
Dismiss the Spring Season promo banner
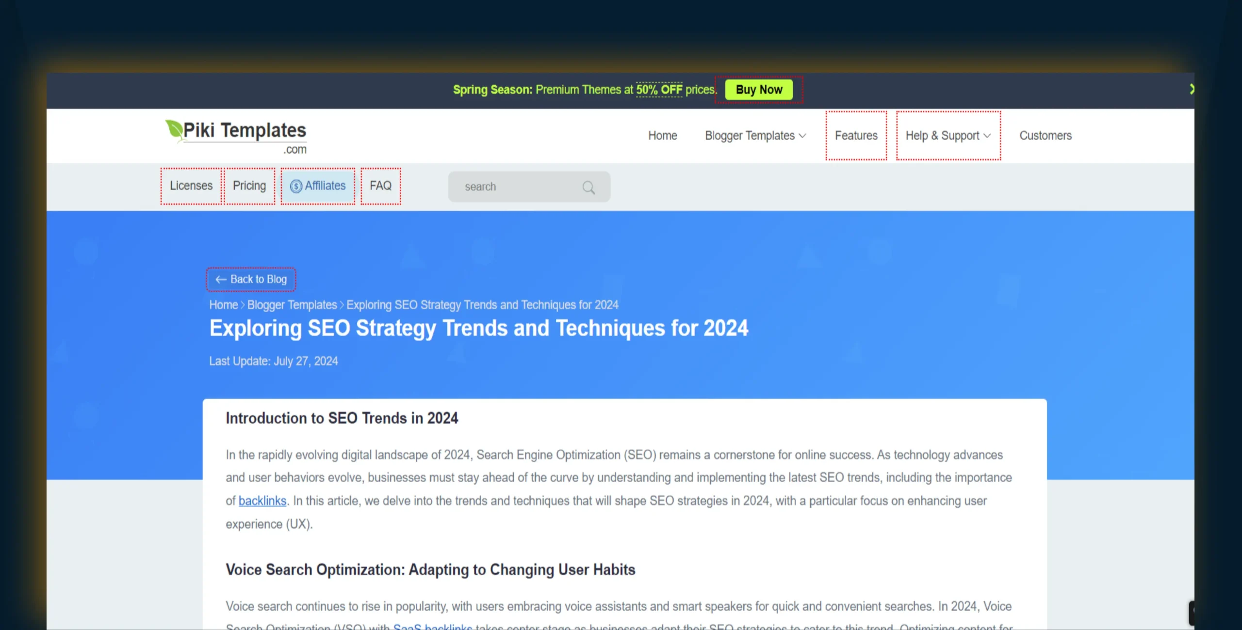pyautogui.click(x=1191, y=89)
